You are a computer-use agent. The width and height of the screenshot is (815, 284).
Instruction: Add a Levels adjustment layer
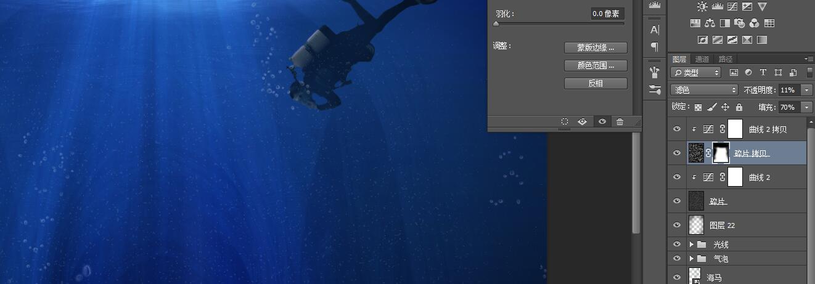717,7
